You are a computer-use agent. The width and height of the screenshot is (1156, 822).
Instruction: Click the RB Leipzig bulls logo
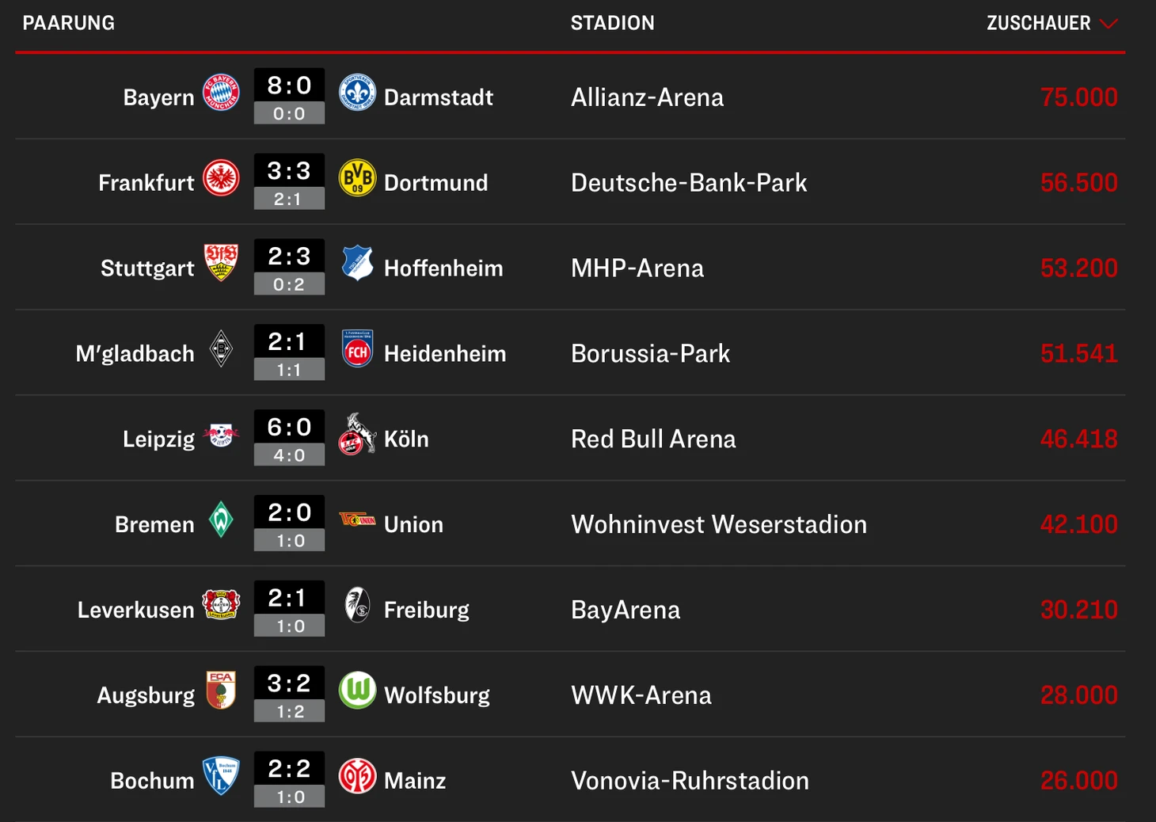point(221,435)
